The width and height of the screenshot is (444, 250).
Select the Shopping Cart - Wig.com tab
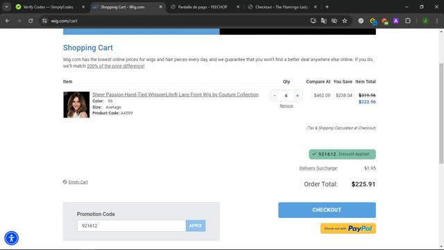(x=128, y=7)
